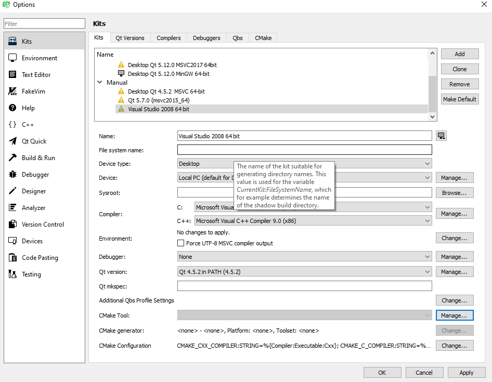Open the C compiler dropdown
This screenshot has height=382, width=492.
tap(313, 207)
